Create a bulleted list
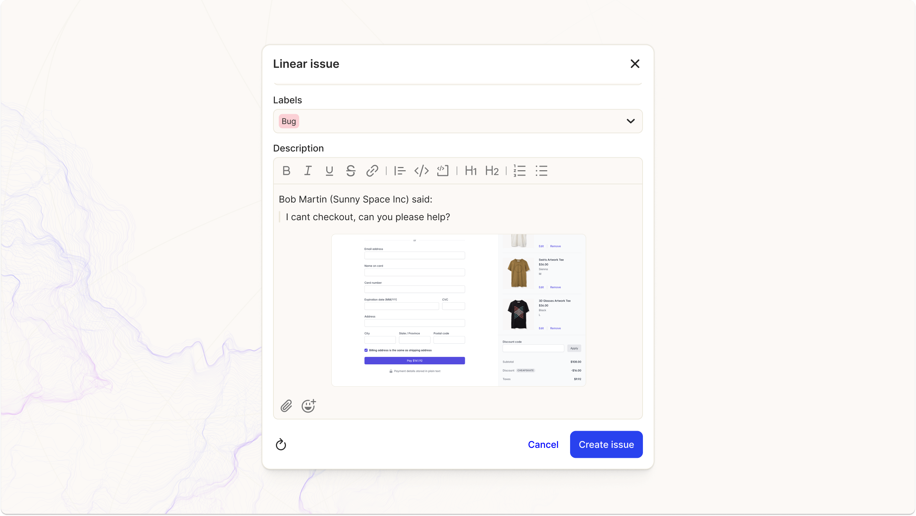Screen dimensions: 916x516 (541, 171)
